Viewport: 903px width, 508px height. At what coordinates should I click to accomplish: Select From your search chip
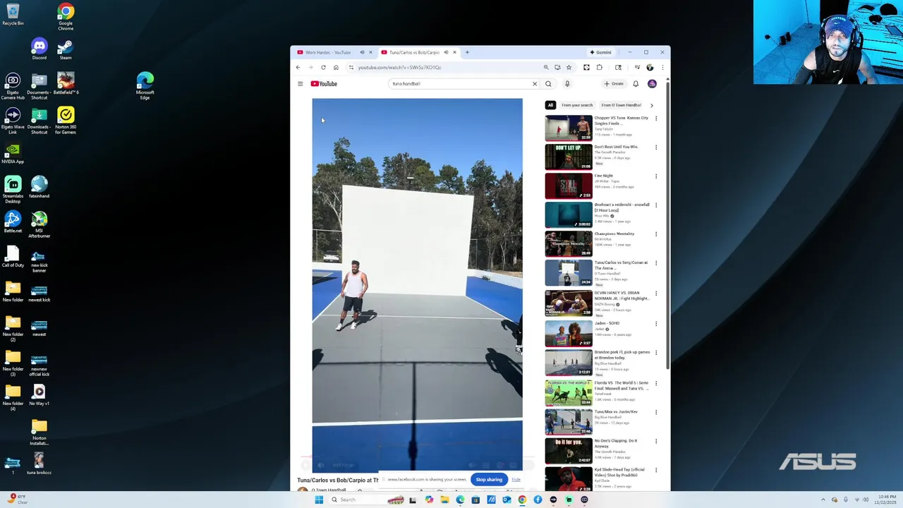(577, 105)
